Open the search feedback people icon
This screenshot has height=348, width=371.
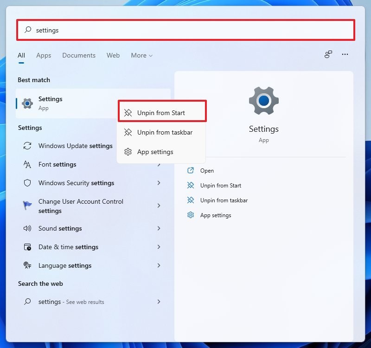(x=328, y=54)
